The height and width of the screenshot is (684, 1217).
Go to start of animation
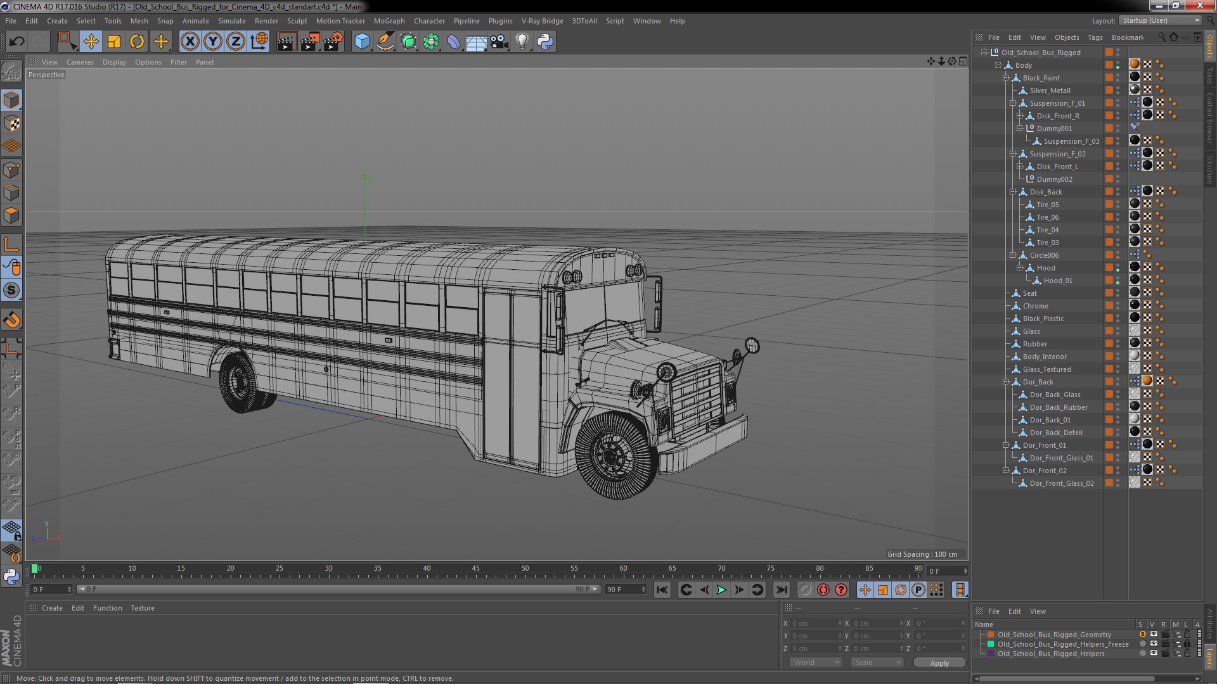(x=662, y=590)
